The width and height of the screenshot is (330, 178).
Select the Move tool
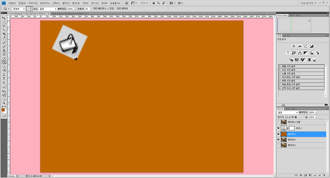coord(4,18)
